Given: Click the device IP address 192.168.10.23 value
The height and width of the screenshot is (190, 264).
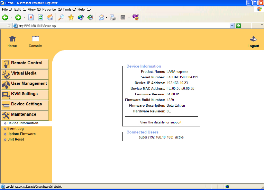Looking at the screenshot, I should pyautogui.click(x=177, y=83).
